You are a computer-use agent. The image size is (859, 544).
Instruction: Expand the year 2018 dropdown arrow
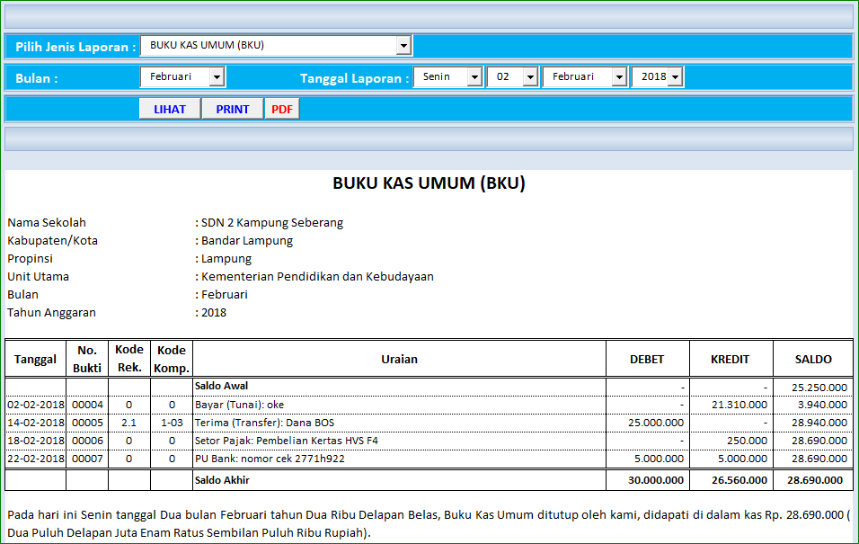[x=675, y=76]
